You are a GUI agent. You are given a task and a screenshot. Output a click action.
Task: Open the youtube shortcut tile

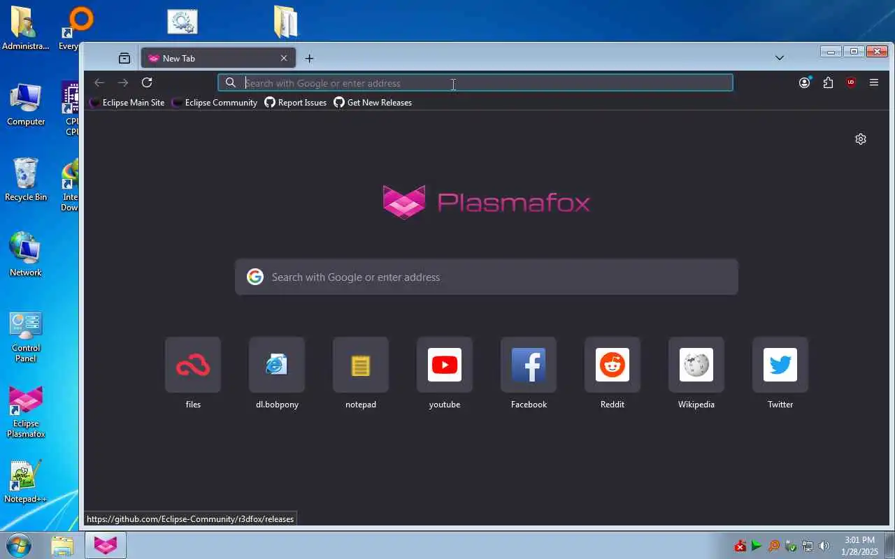pos(445,365)
